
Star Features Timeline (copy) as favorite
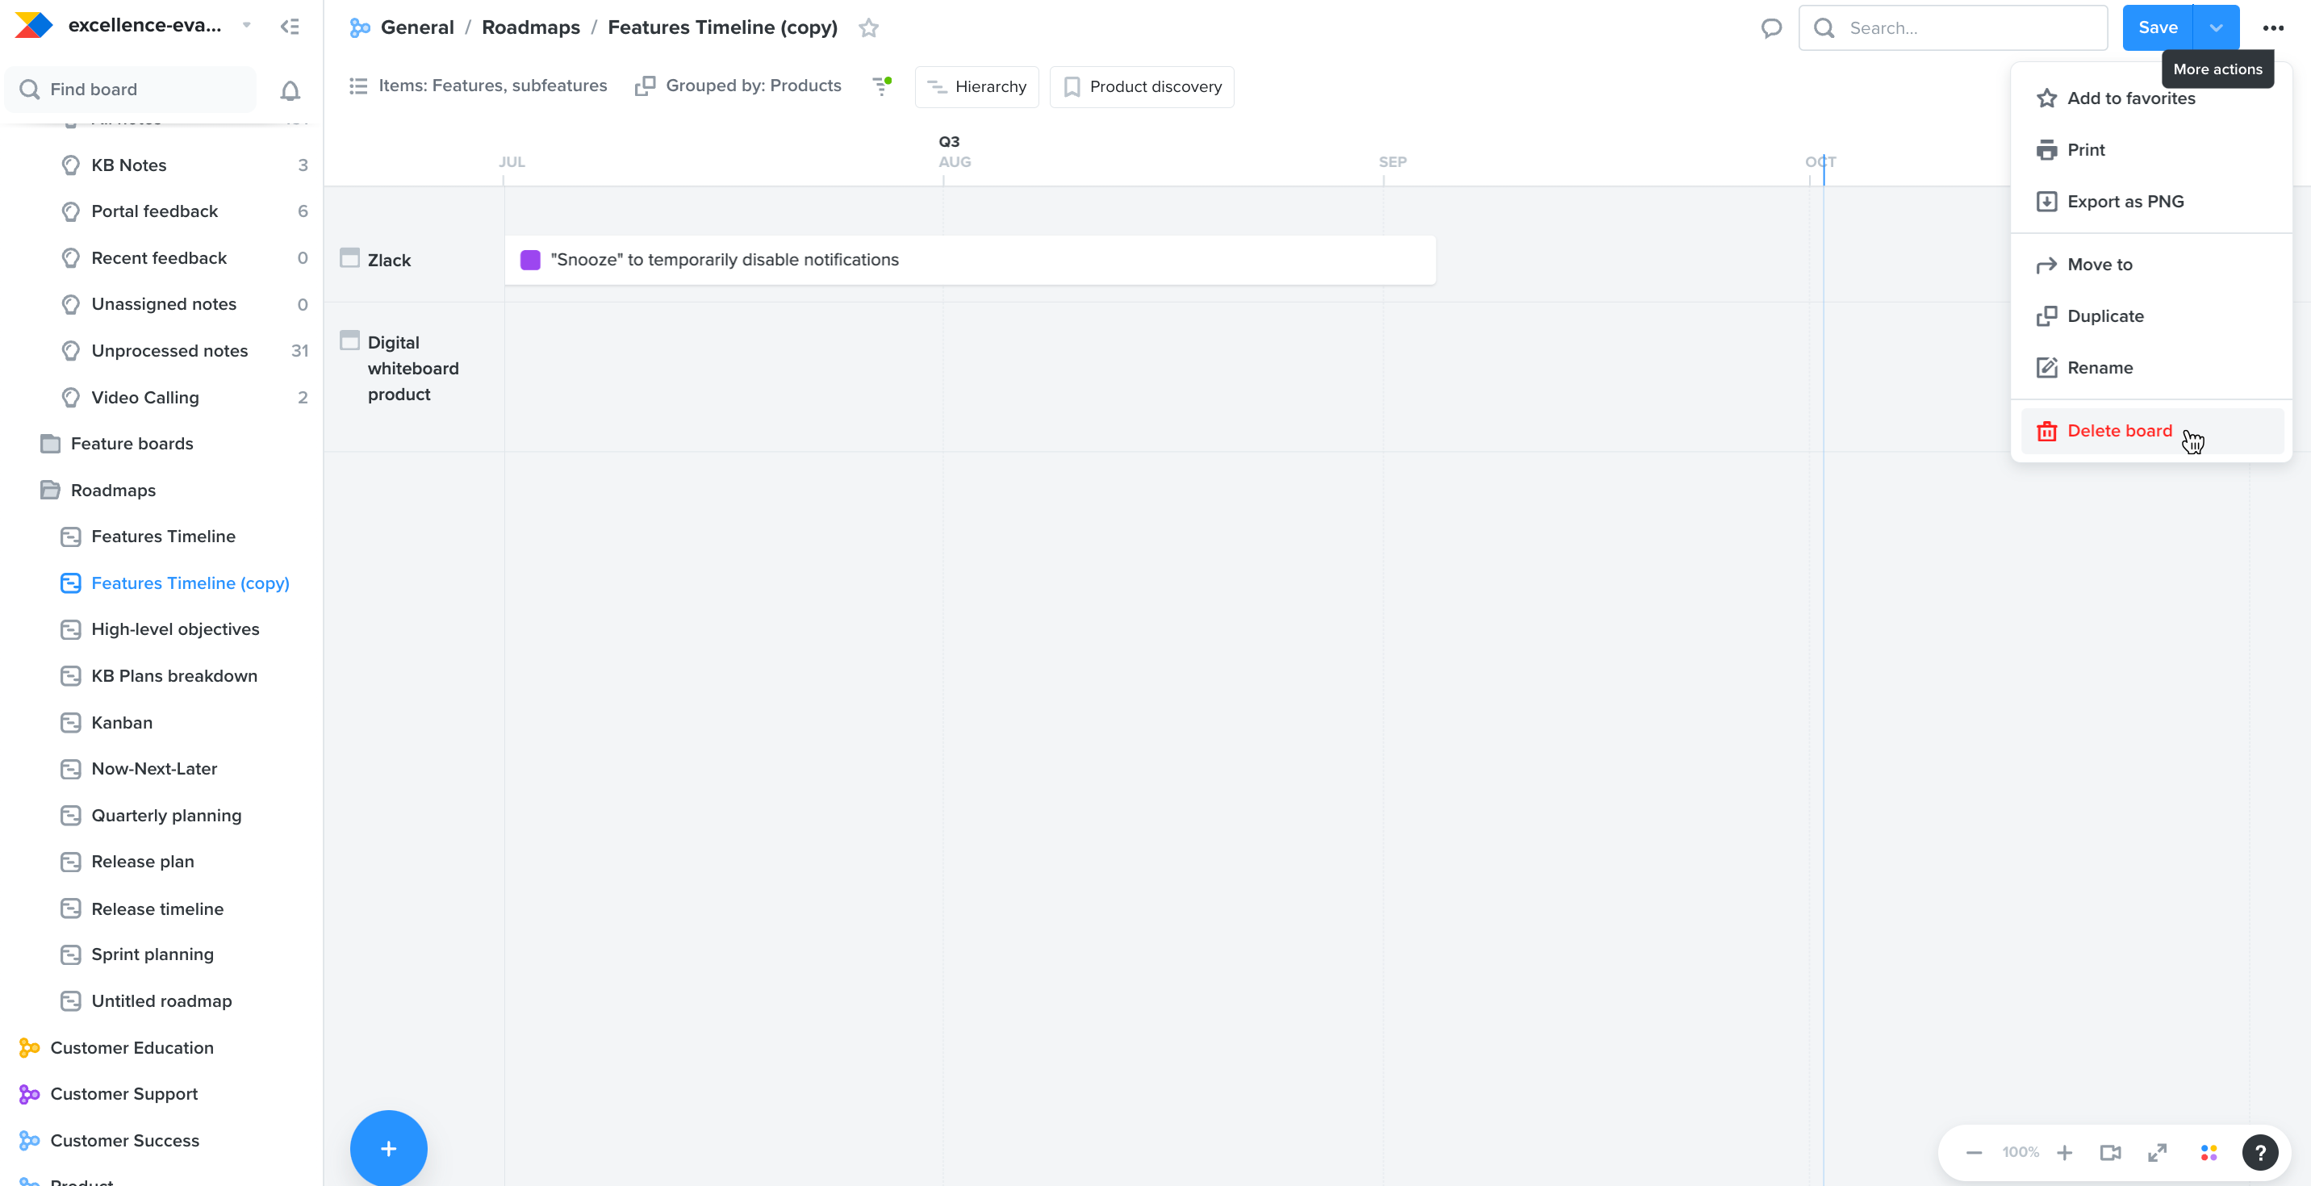tap(867, 27)
